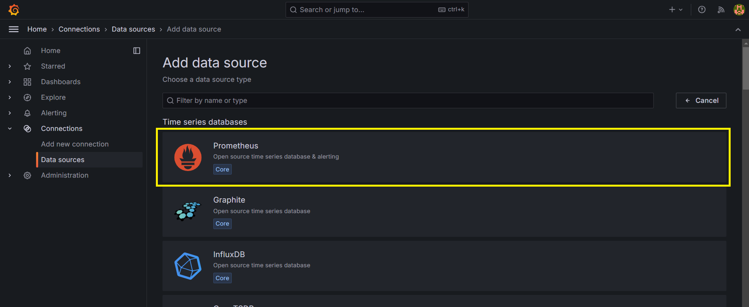Select the InfluxDB data source card
749x307 pixels.
444,266
